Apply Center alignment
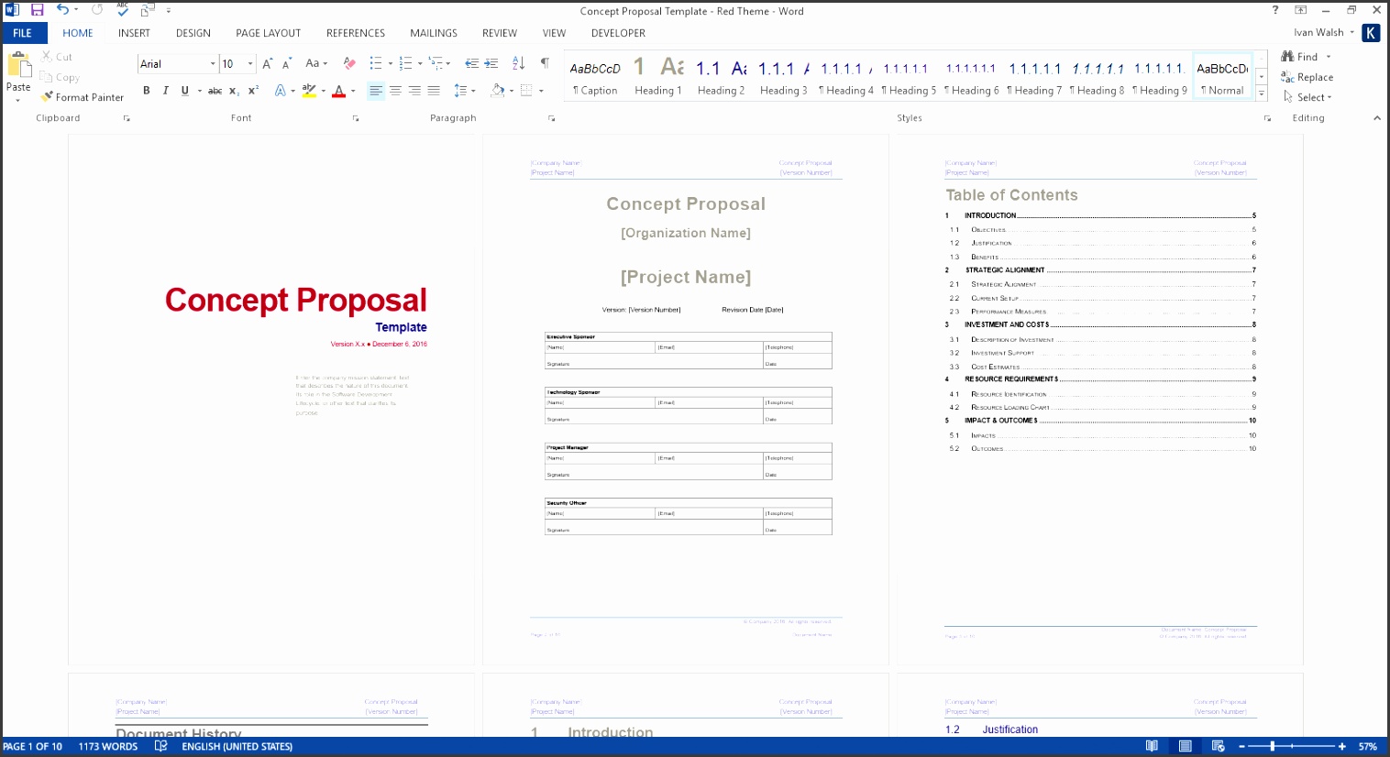1390x757 pixels. click(x=395, y=91)
